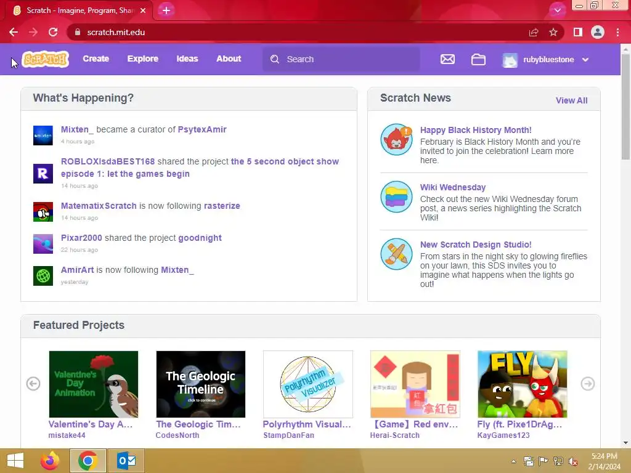Image resolution: width=631 pixels, height=473 pixels.
Task: Click the author name Herai-Scratch
Action: [x=395, y=435]
